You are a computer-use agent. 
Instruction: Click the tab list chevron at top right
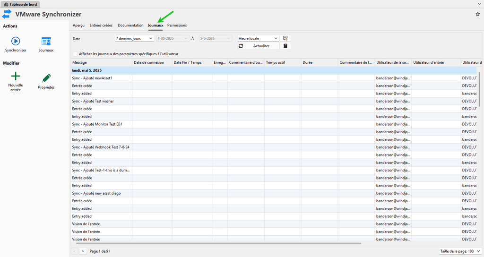click(479, 4)
